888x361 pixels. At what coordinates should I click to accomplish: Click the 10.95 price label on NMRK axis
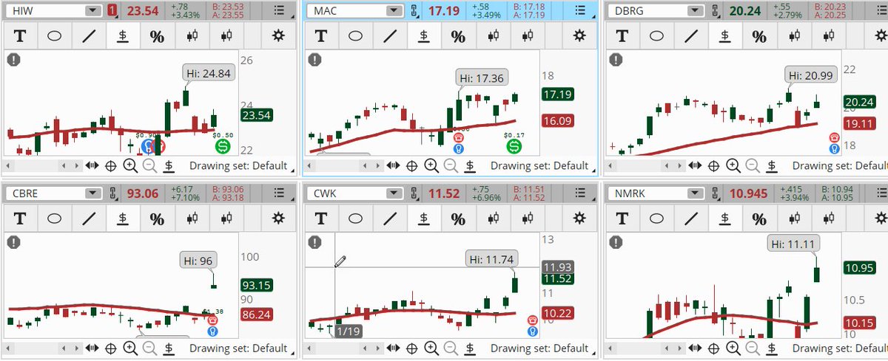coord(858,268)
